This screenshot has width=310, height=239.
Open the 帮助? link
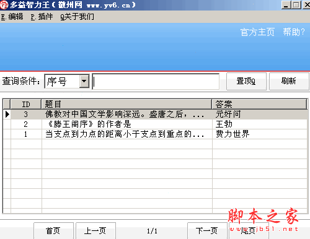click(x=294, y=32)
